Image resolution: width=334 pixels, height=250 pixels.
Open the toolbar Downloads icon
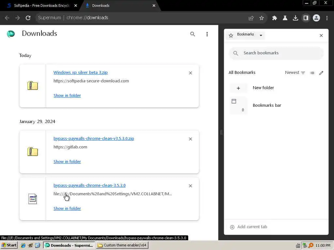click(296, 18)
